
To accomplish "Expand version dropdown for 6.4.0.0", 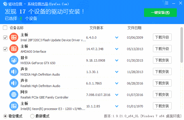I will 117,38.
